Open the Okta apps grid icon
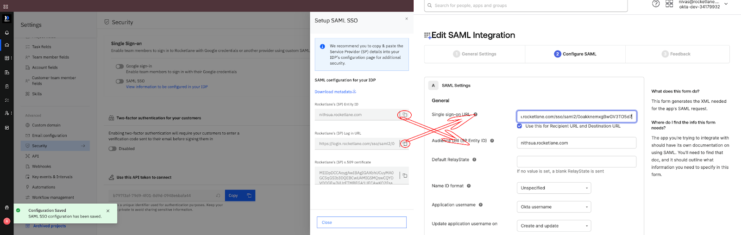Image resolution: width=741 pixels, height=235 pixels. pyautogui.click(x=669, y=4)
